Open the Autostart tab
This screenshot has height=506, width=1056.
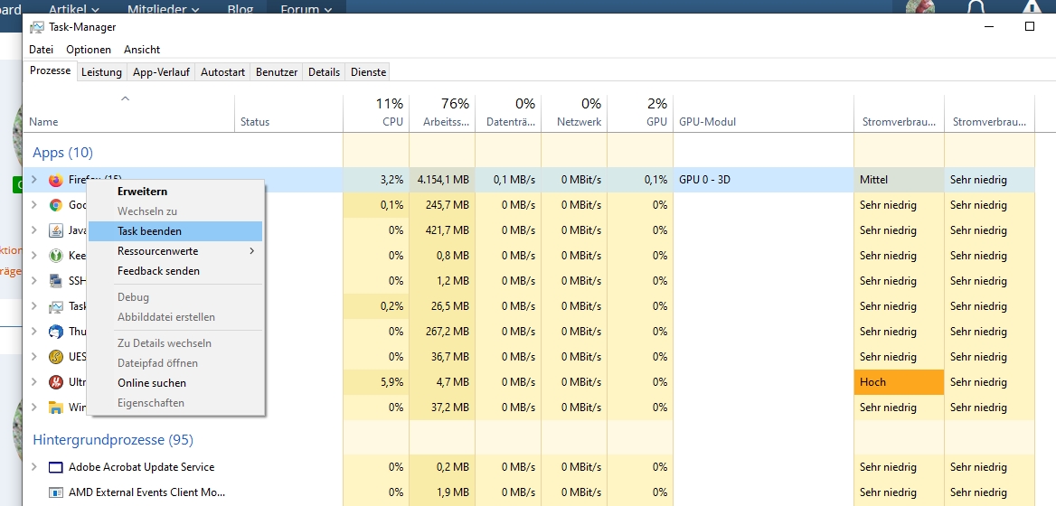(222, 72)
